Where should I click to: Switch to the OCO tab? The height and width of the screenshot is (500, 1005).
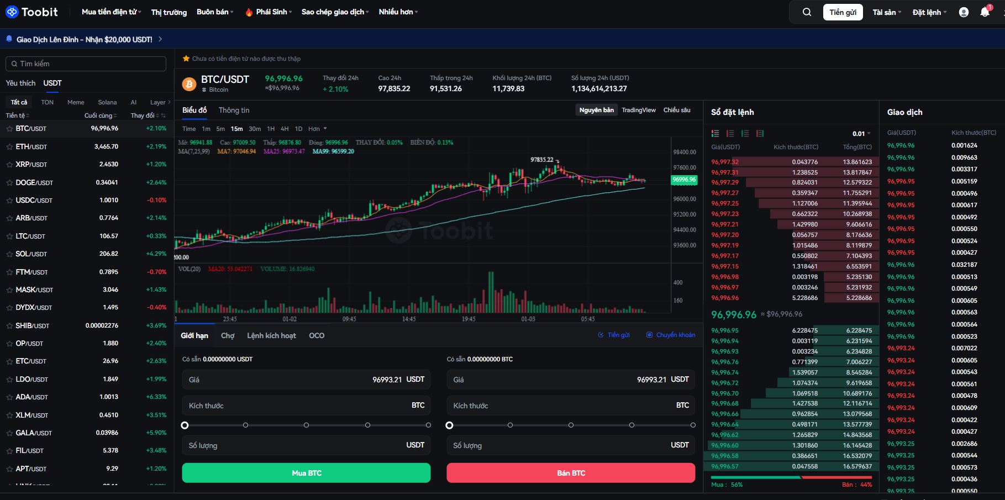pos(317,335)
